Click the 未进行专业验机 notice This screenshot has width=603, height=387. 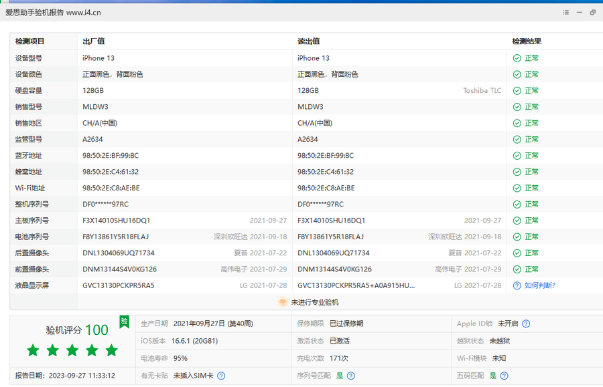click(x=315, y=302)
